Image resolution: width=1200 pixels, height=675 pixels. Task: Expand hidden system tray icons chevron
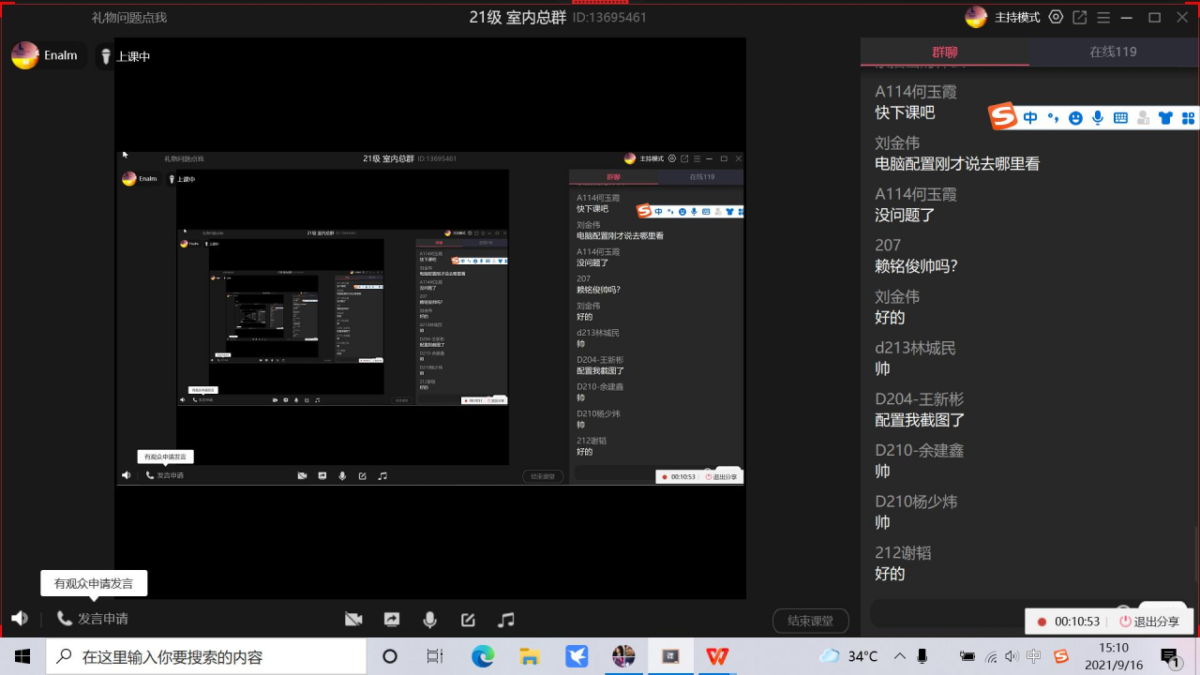tap(900, 656)
